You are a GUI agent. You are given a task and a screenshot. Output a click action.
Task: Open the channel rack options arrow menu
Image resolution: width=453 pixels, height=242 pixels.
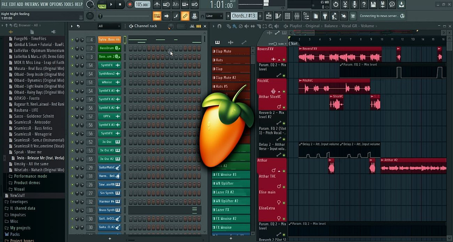click(71, 26)
